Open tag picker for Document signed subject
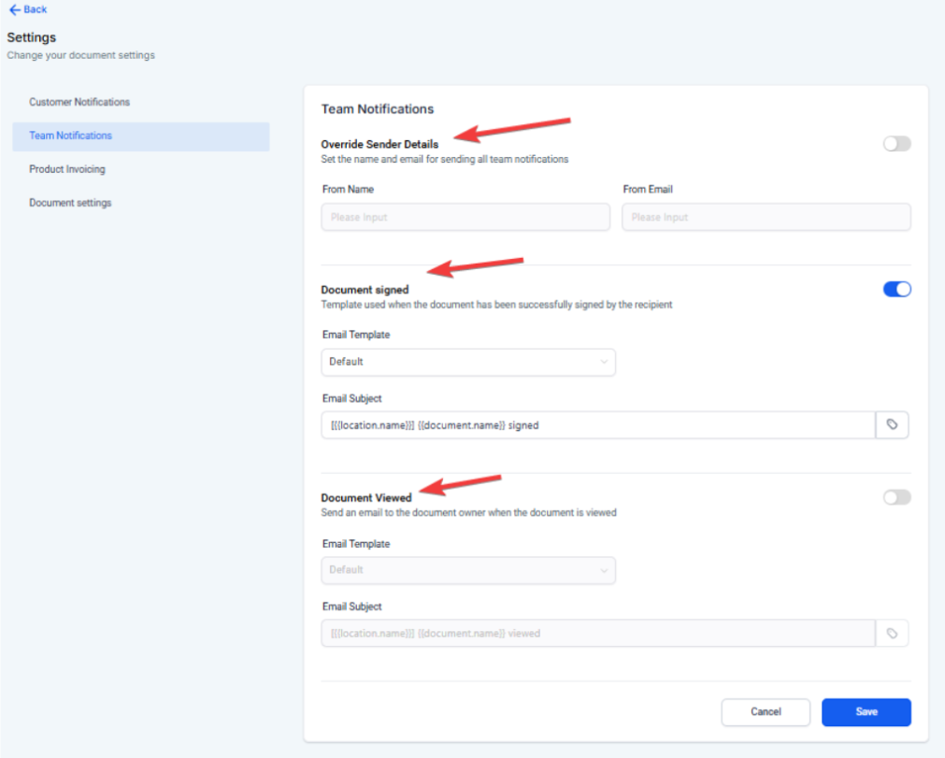Image resolution: width=945 pixels, height=758 pixels. [892, 425]
